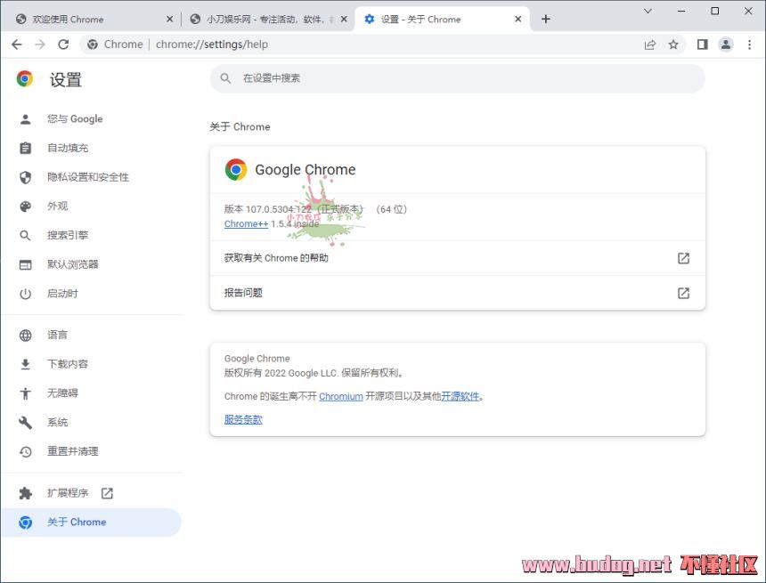Open extensions page from sidebar
The image size is (766, 583).
(66, 493)
